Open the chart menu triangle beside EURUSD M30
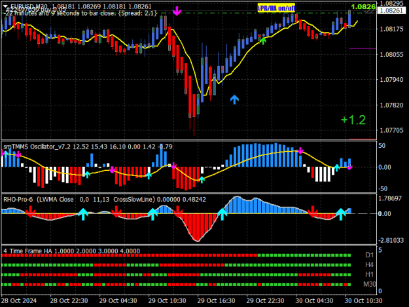409x307 pixels. (5, 6)
